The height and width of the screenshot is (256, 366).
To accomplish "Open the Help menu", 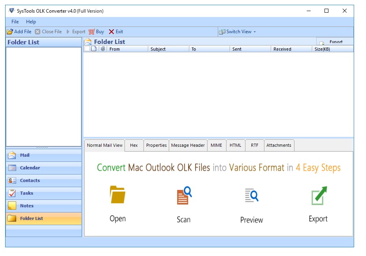I will click(31, 22).
